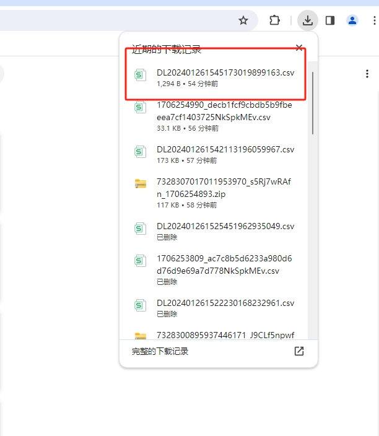
Task: Close the recent downloads popup
Action: point(299,48)
